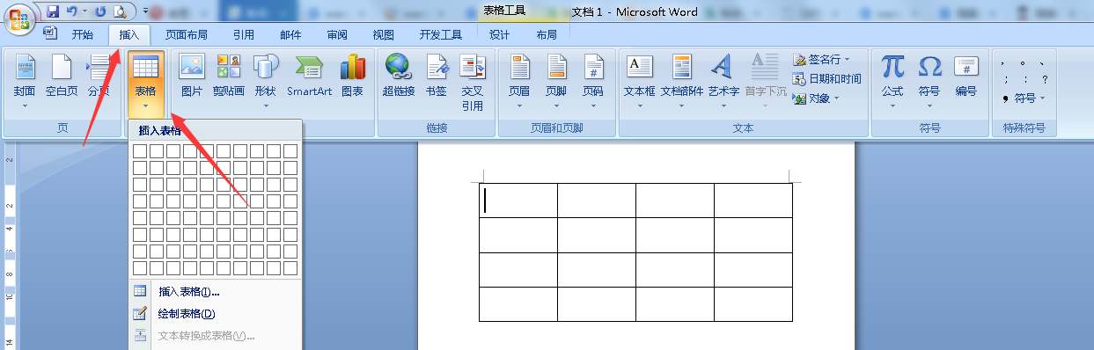Open the Ω 符号 symbol menu
The height and width of the screenshot is (350, 1094).
[929, 81]
